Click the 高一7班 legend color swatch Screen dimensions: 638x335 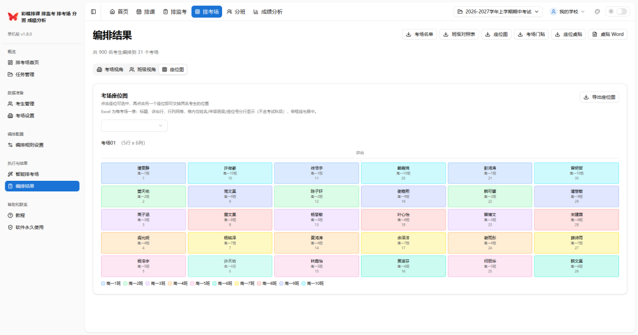[x=237, y=284]
